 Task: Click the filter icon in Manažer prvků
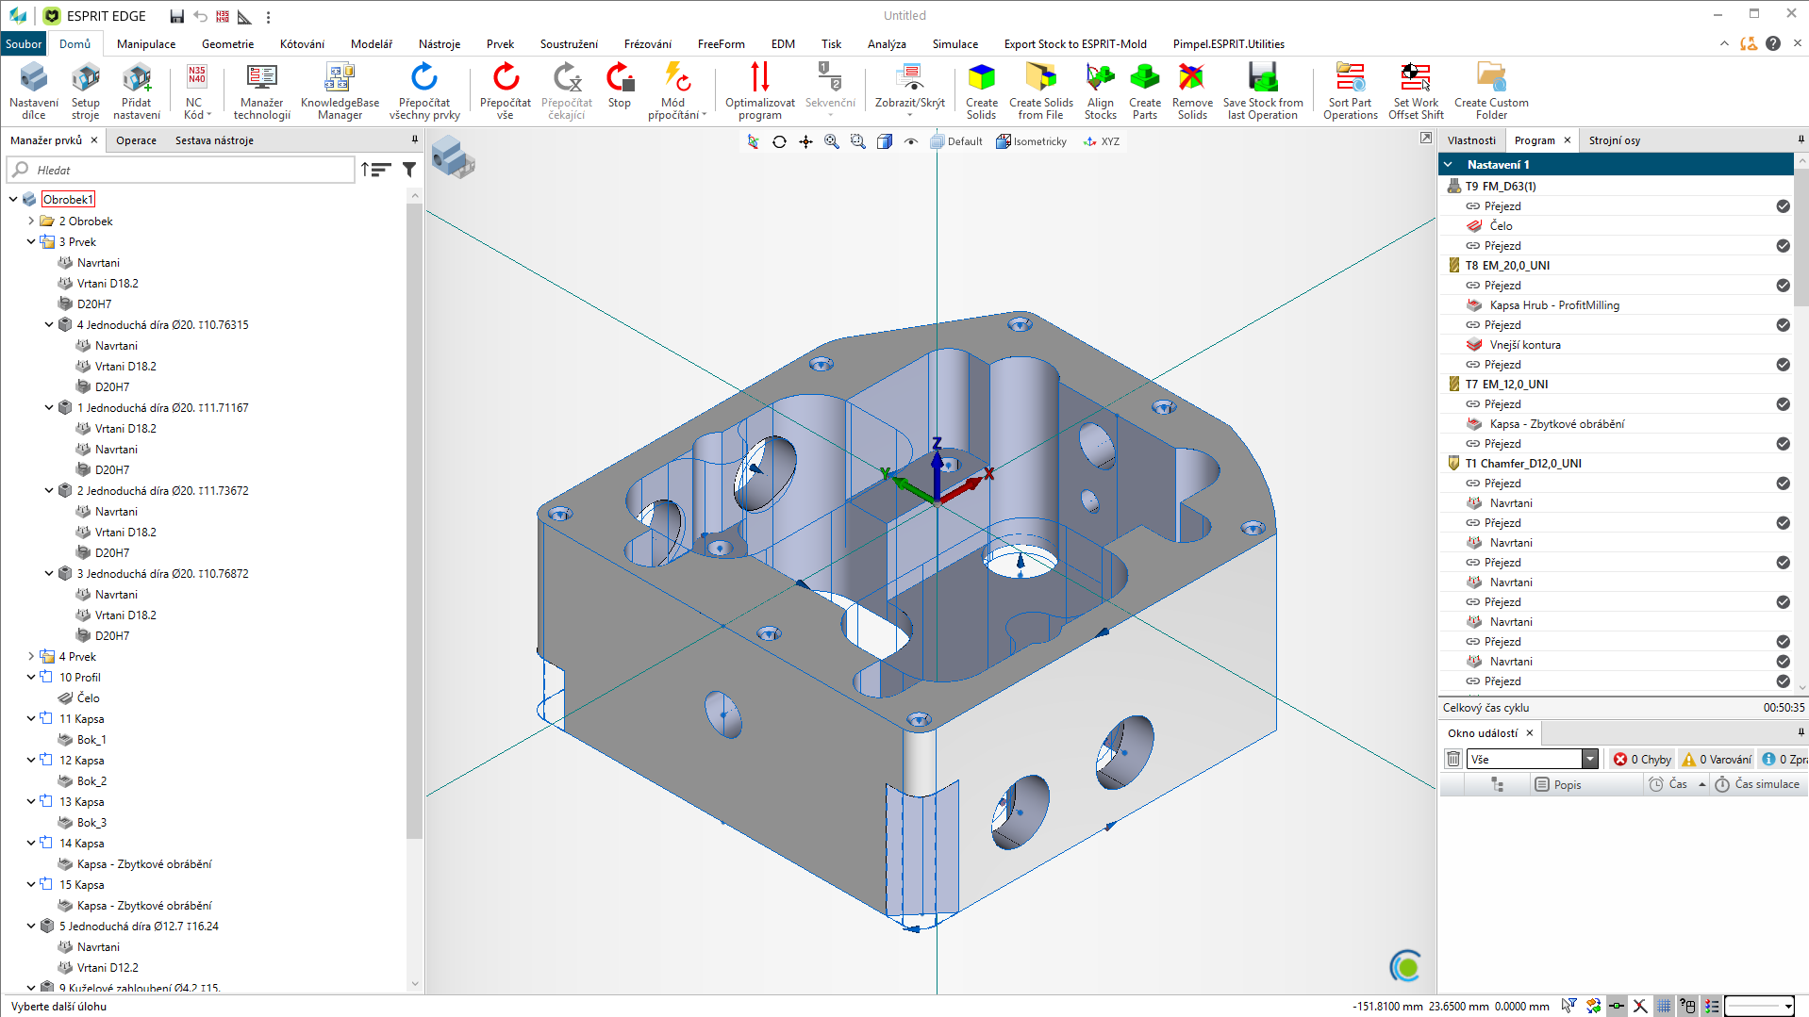[409, 170]
